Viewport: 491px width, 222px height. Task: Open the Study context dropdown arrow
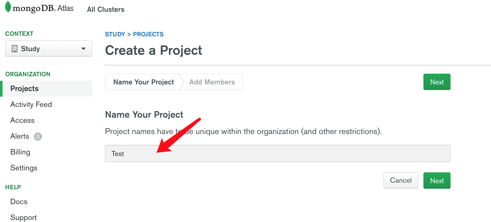pyautogui.click(x=83, y=49)
